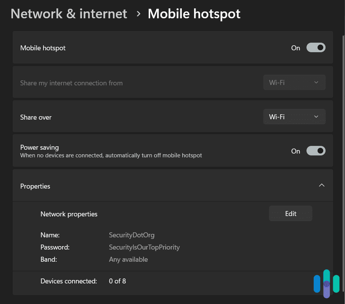Click the Edit button for network properties
The height and width of the screenshot is (304, 345).
290,213
